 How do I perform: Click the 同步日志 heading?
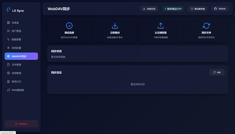coord(56,72)
